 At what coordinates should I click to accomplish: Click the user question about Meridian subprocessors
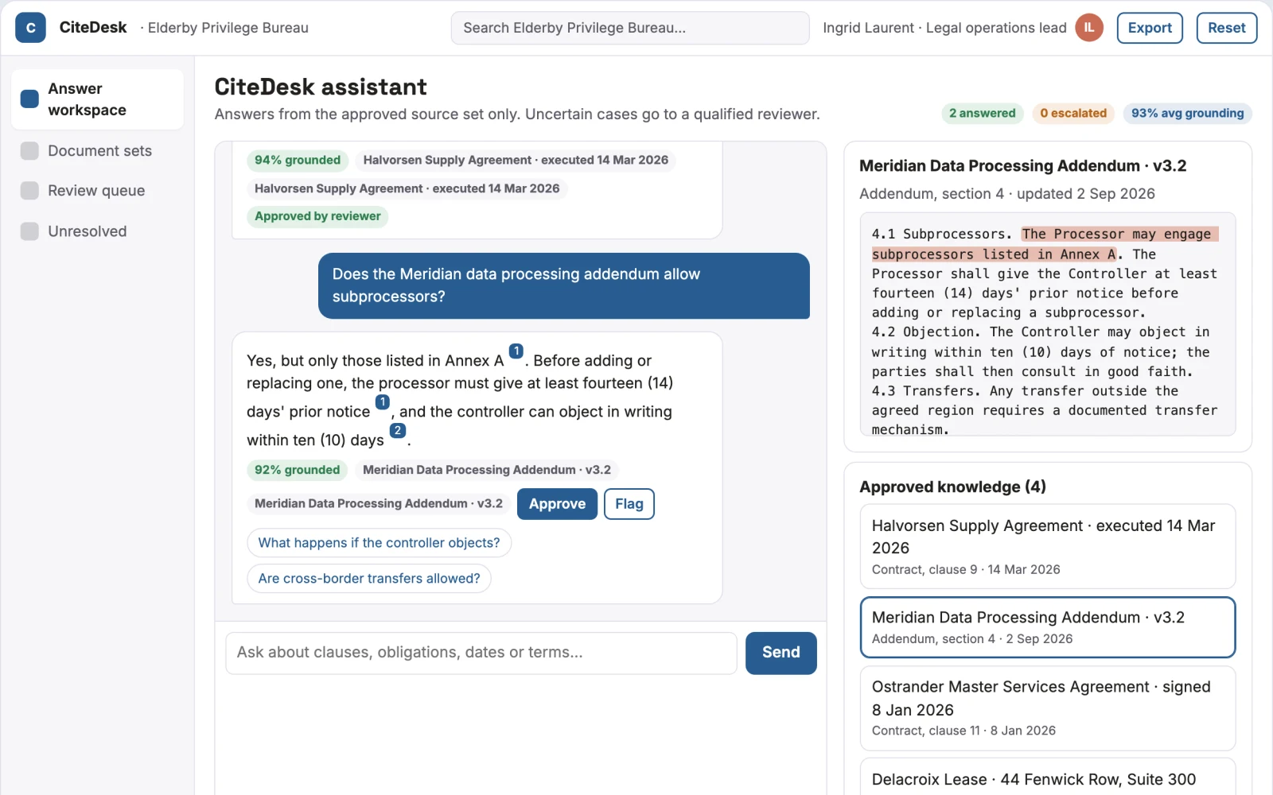tap(564, 285)
